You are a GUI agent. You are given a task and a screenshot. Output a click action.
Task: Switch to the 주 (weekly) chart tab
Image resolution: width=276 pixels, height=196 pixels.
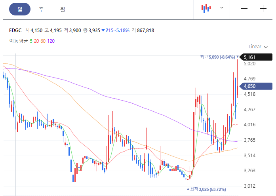click(x=41, y=9)
